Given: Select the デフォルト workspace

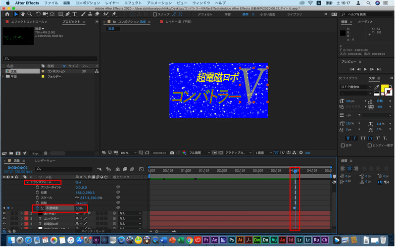Looking at the screenshot, I should coord(205,14).
